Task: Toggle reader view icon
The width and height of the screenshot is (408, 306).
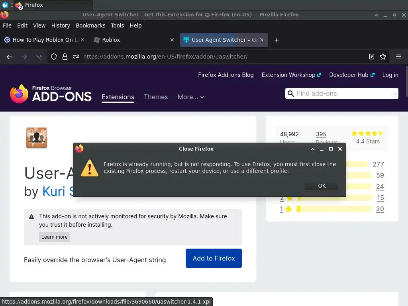Action: coord(372,57)
